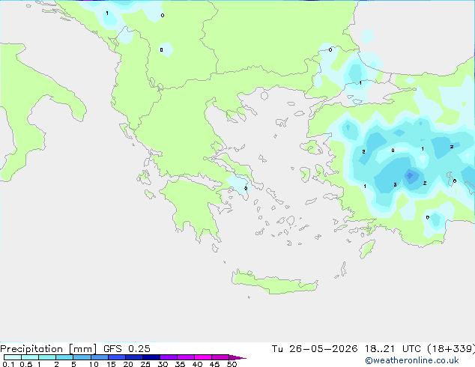Viewport: 475px width, 367px height.
Task: Click the '35' legend scale label
Action: tap(180, 364)
